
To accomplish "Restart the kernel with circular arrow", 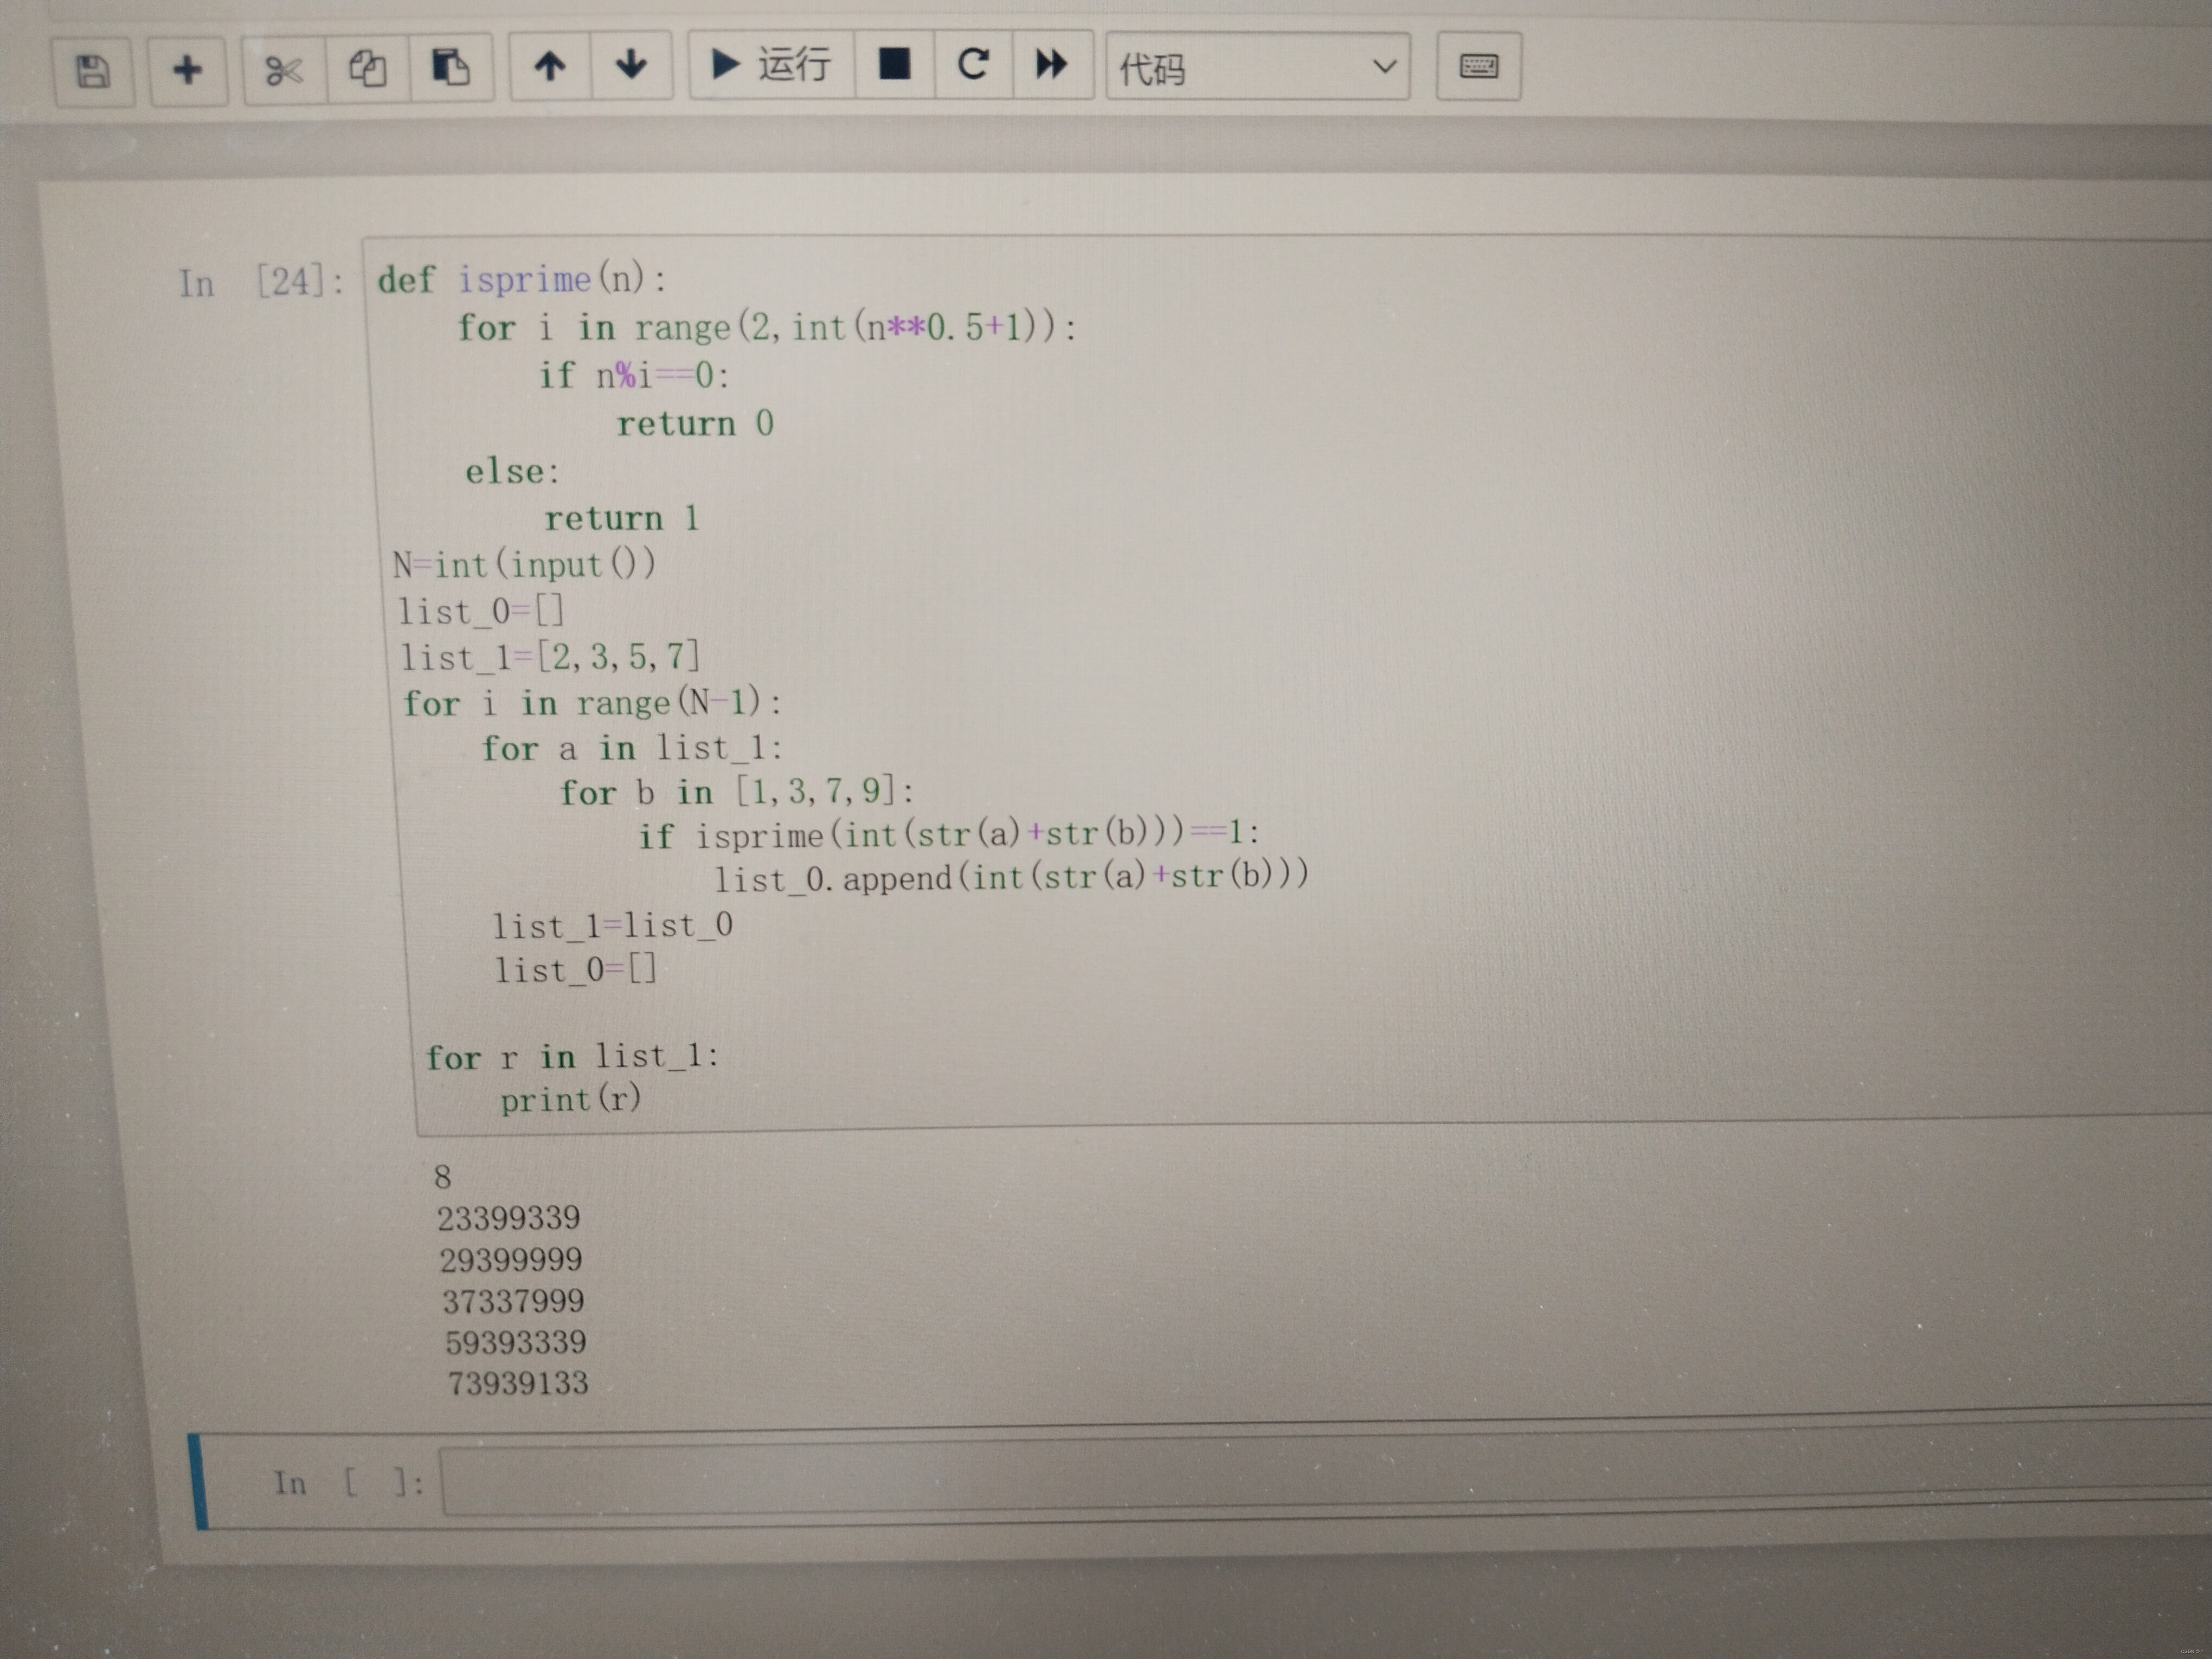I will tap(973, 65).
